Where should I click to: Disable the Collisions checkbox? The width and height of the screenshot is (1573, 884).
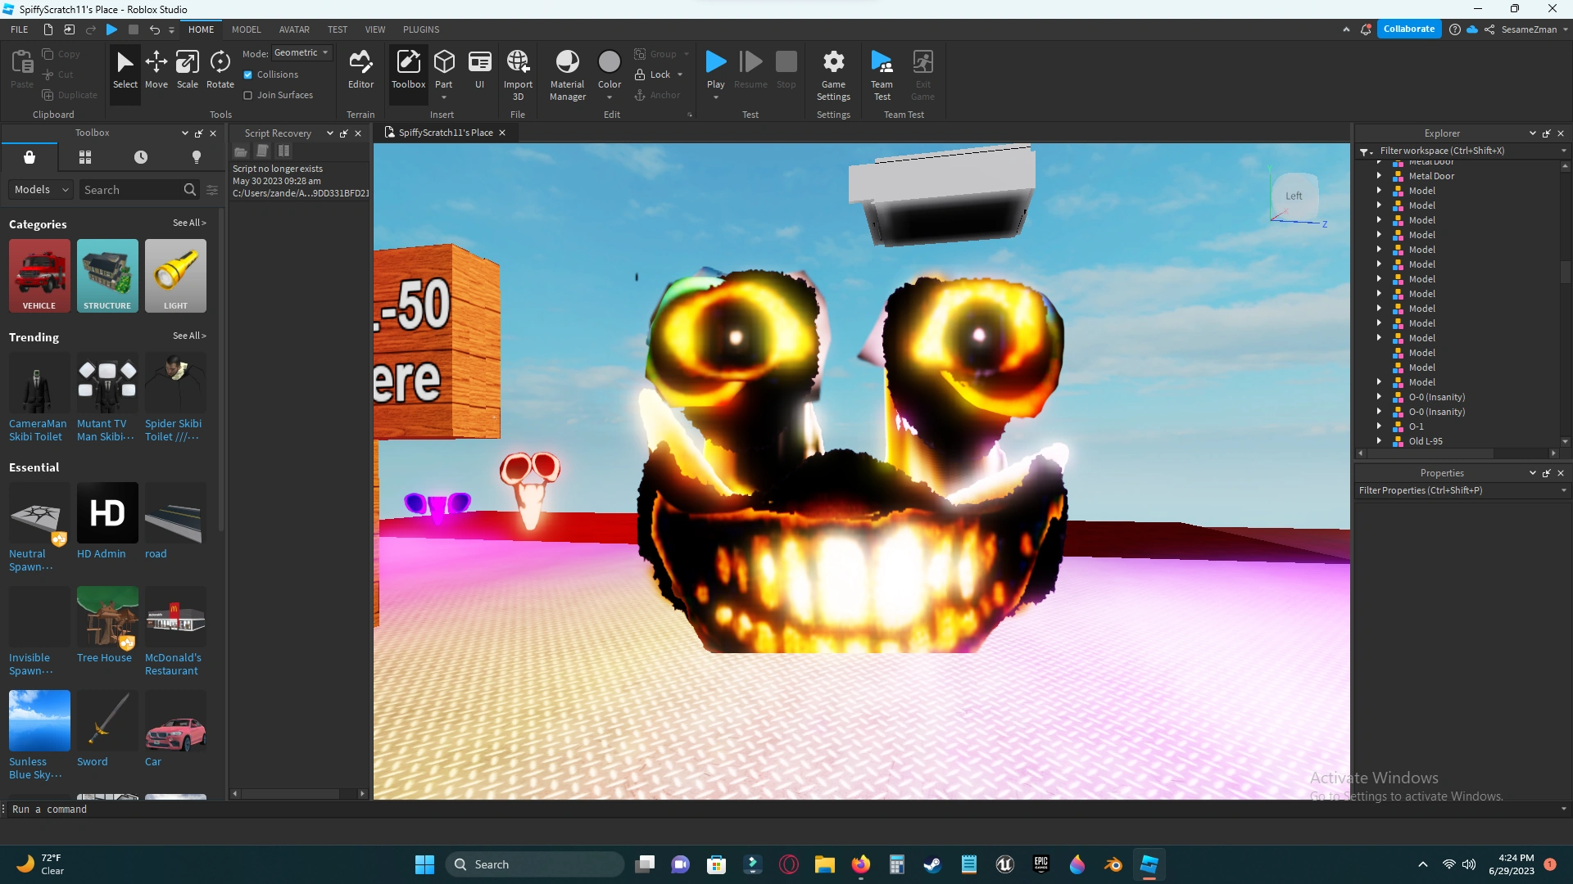coord(248,74)
